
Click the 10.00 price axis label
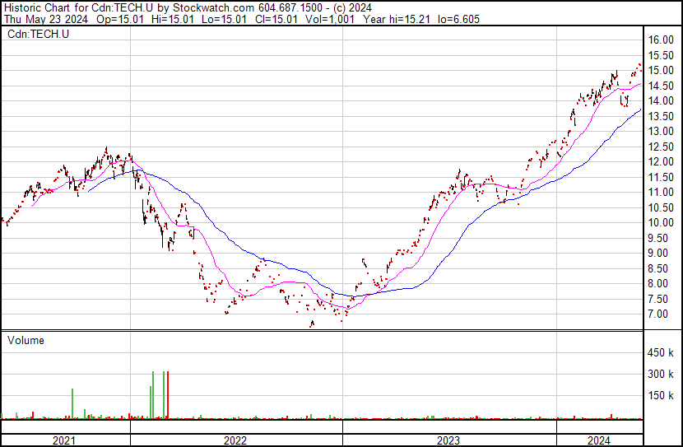[x=661, y=222]
